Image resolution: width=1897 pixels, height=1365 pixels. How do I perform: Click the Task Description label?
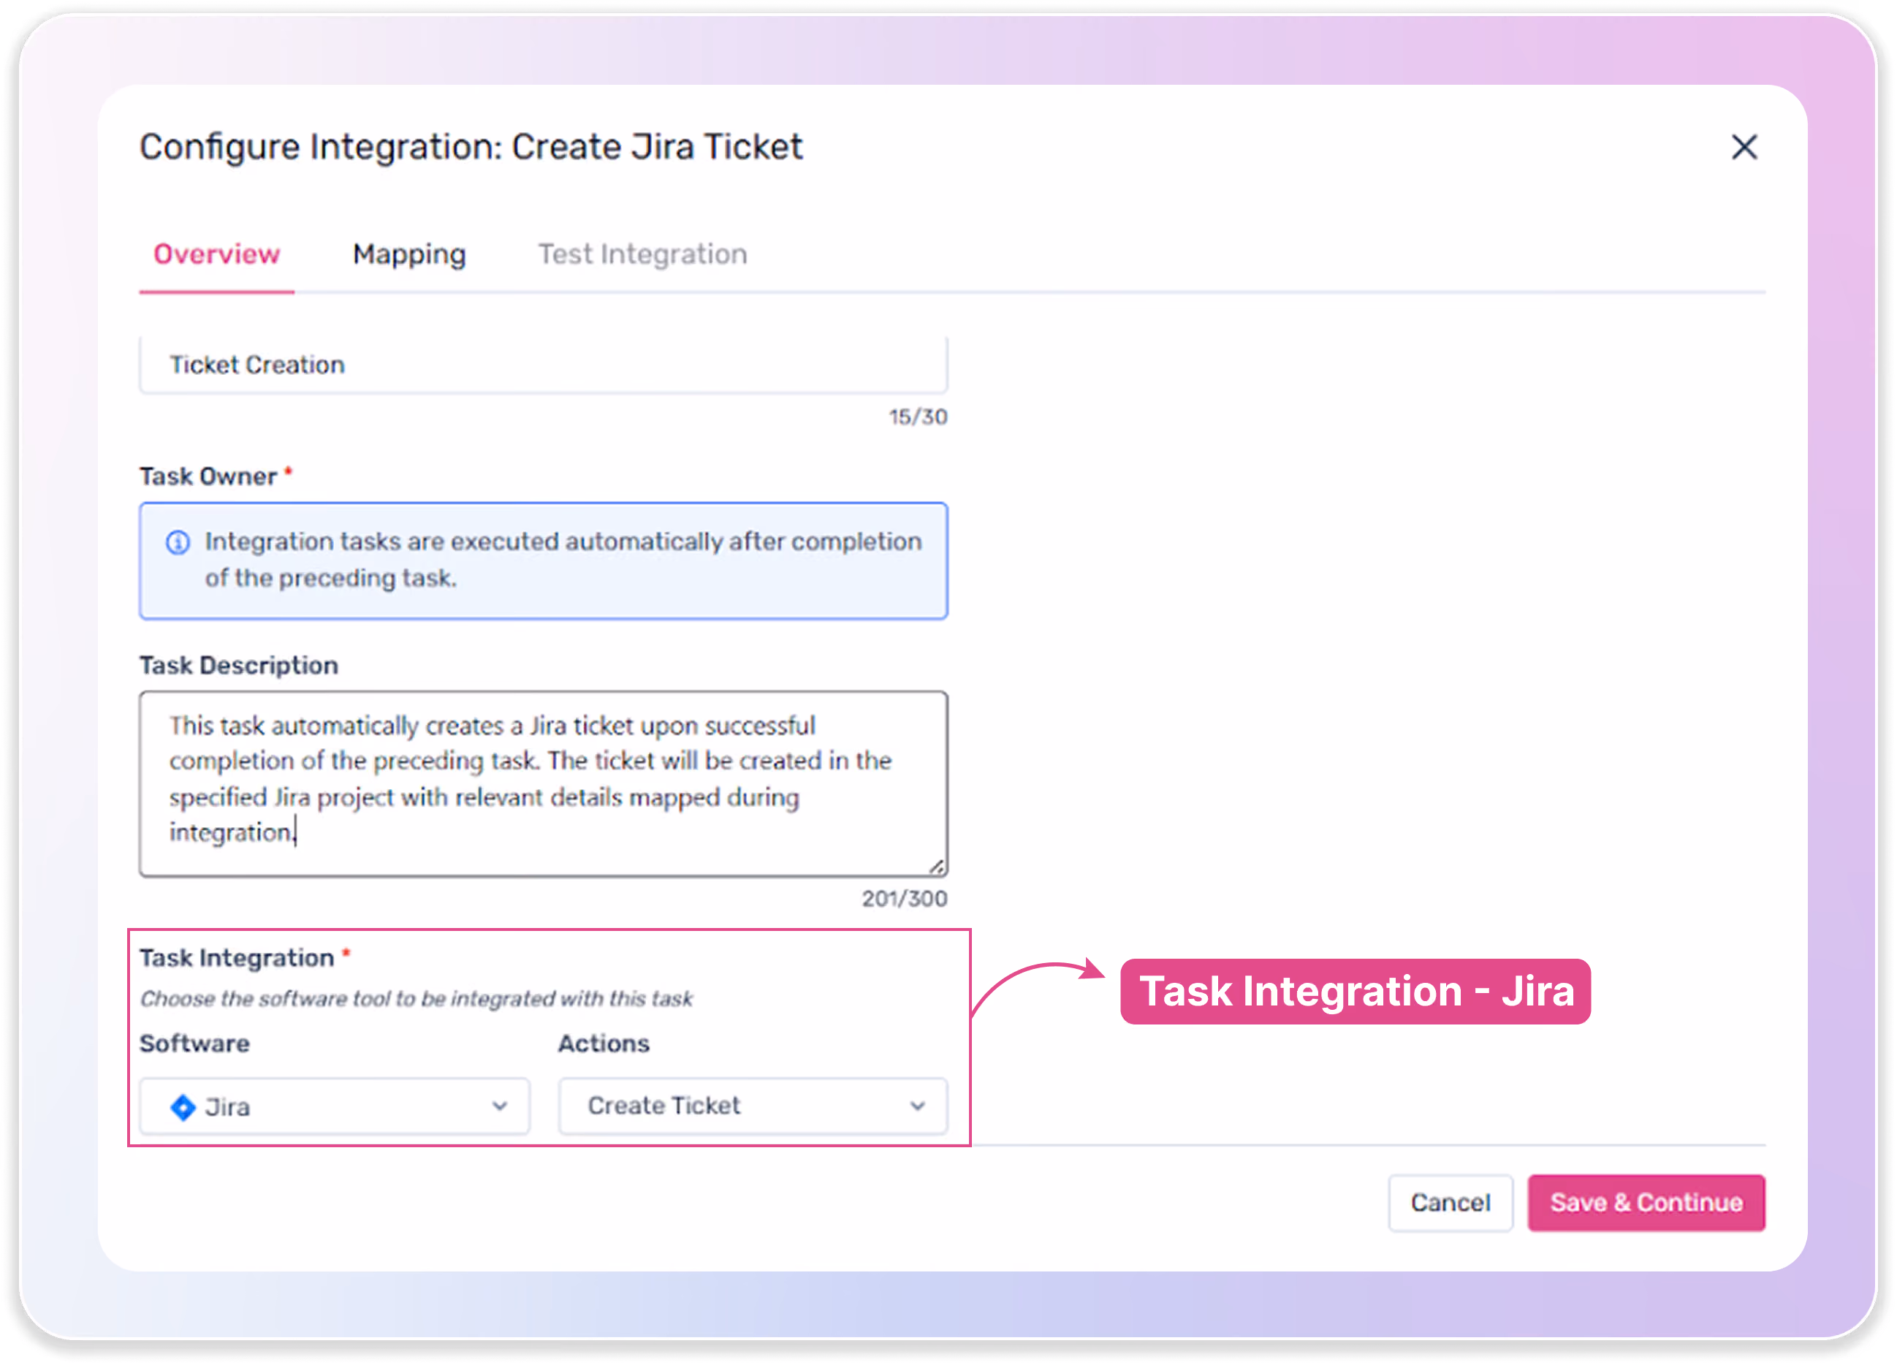[x=239, y=666]
